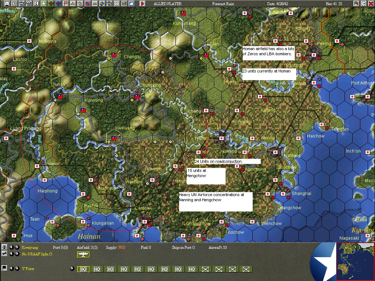375x281 pixels.
Task: Select the Chinese flag base at Yunan
Action: point(60,97)
